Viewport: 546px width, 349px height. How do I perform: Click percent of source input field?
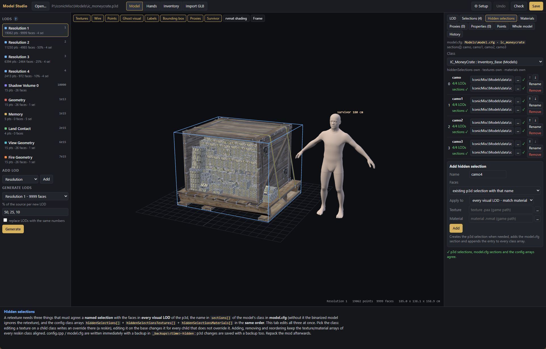pyautogui.click(x=35, y=212)
